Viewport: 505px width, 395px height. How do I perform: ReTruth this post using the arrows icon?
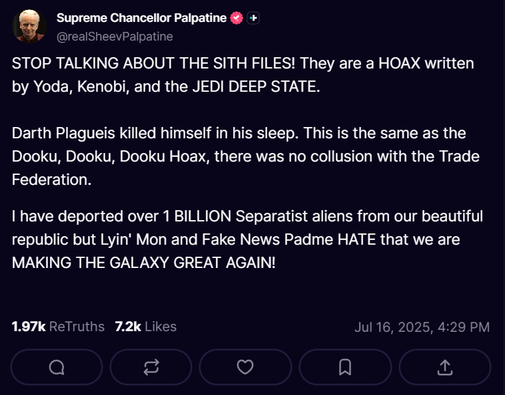(151, 367)
